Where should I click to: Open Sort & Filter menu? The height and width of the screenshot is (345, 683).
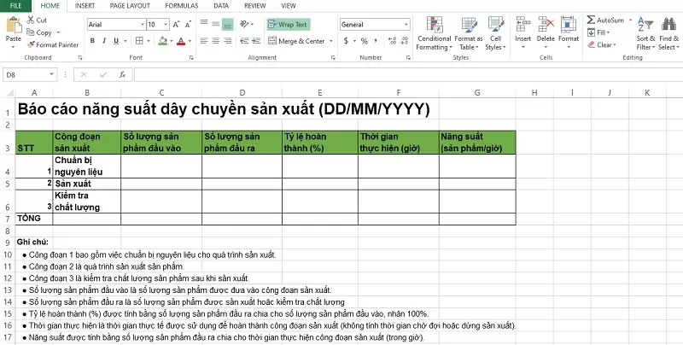coord(645,33)
